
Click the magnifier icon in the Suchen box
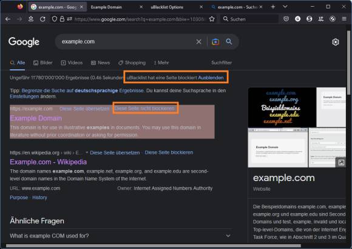tap(225, 19)
